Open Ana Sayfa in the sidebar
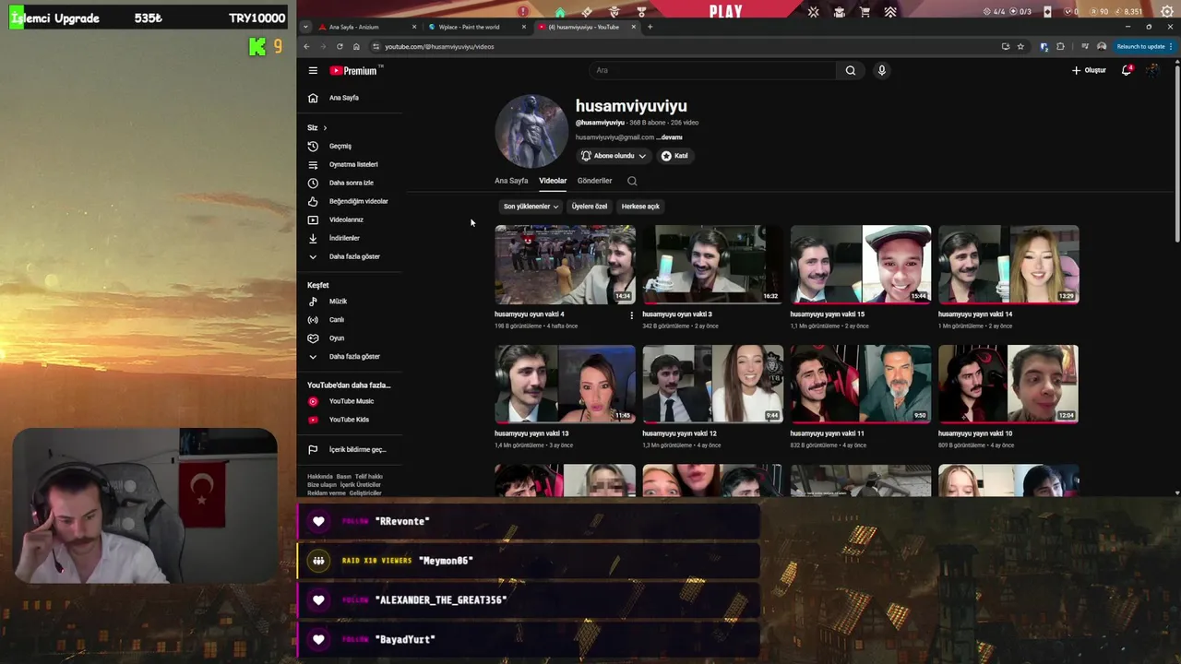The height and width of the screenshot is (664, 1181). point(350,98)
